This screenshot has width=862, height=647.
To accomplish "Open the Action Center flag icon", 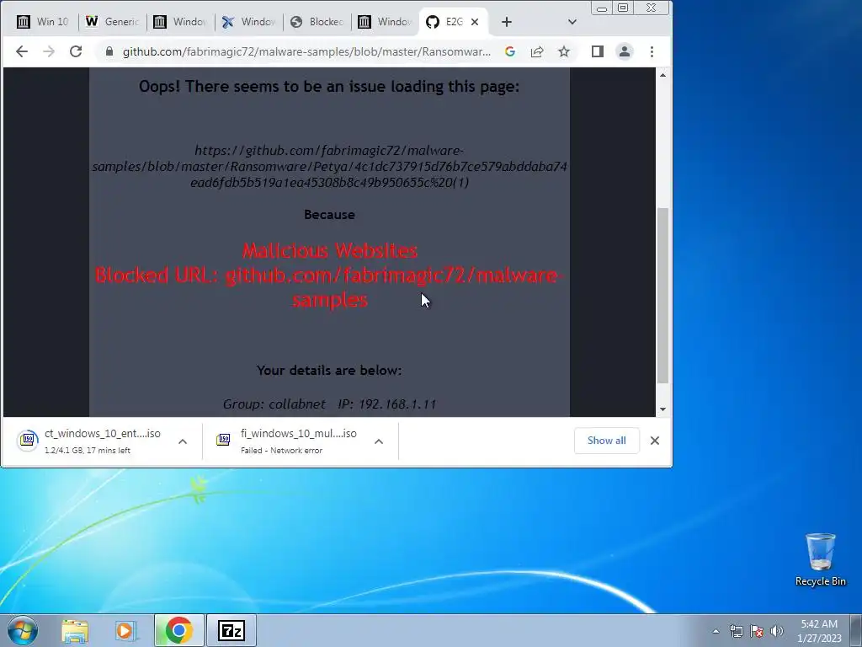I will coord(757,631).
